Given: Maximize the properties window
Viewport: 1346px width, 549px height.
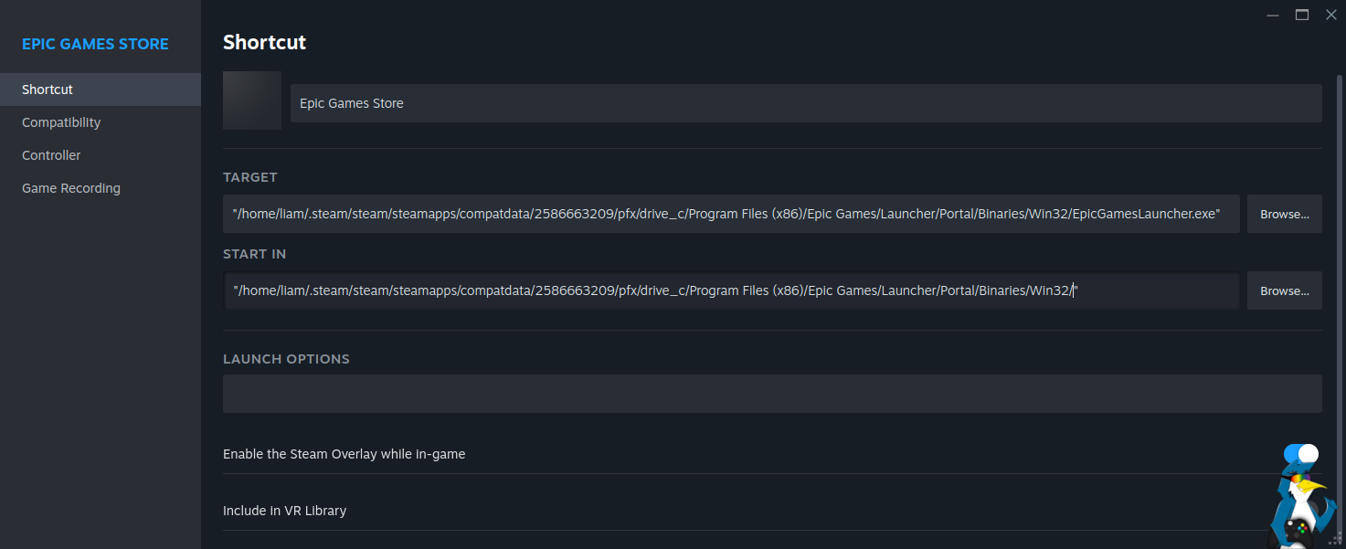Looking at the screenshot, I should (x=1302, y=15).
